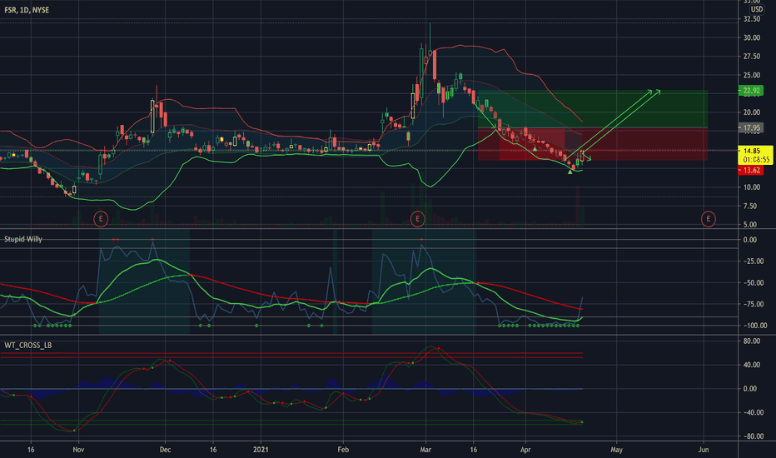
Task: Click the 22.92 green target price label
Action: tap(751, 91)
